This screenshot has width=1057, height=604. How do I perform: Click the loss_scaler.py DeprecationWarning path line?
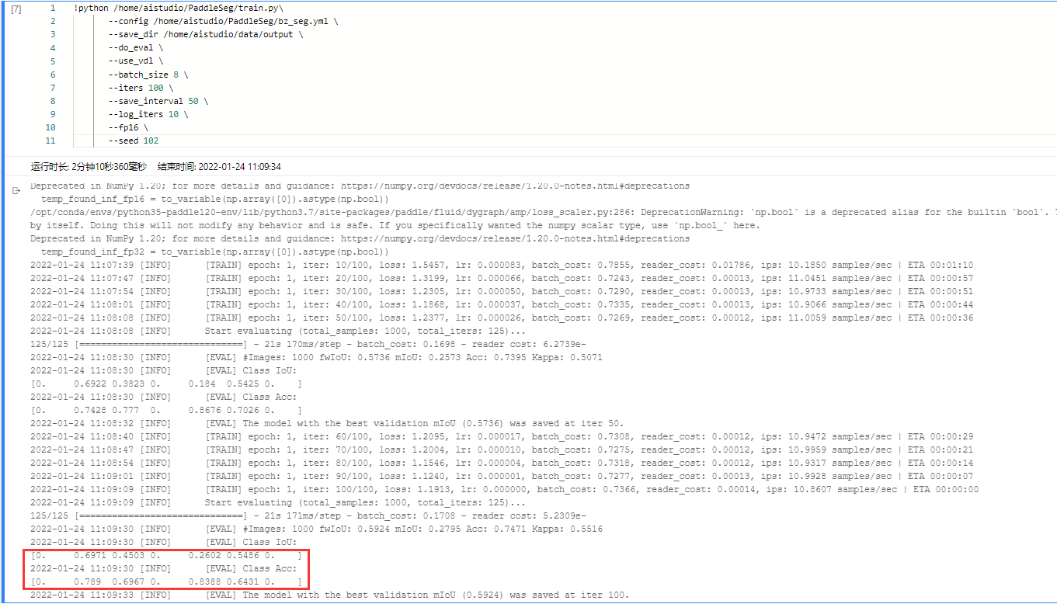coord(543,212)
